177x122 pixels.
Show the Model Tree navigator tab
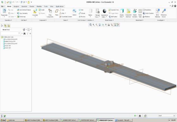(x=2, y=26)
